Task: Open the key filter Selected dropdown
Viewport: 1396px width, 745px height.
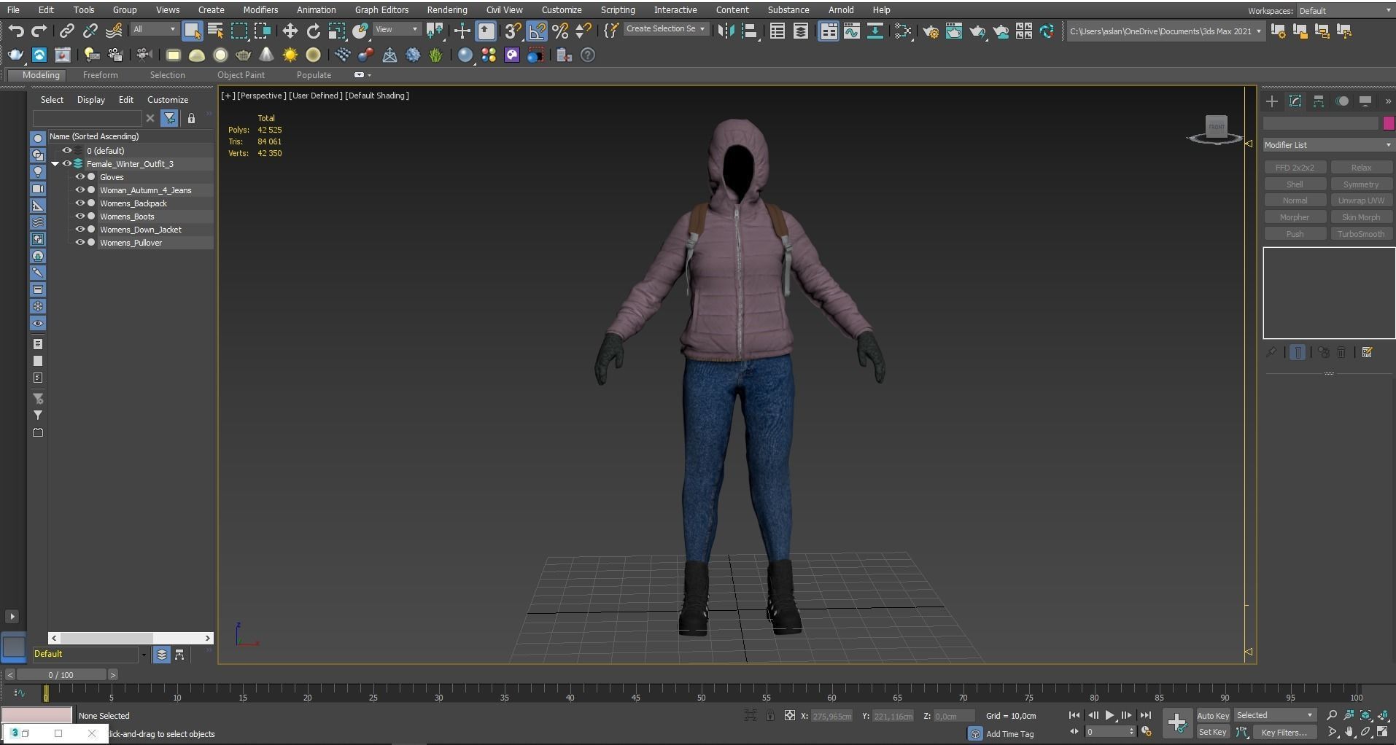Action: tap(1275, 715)
